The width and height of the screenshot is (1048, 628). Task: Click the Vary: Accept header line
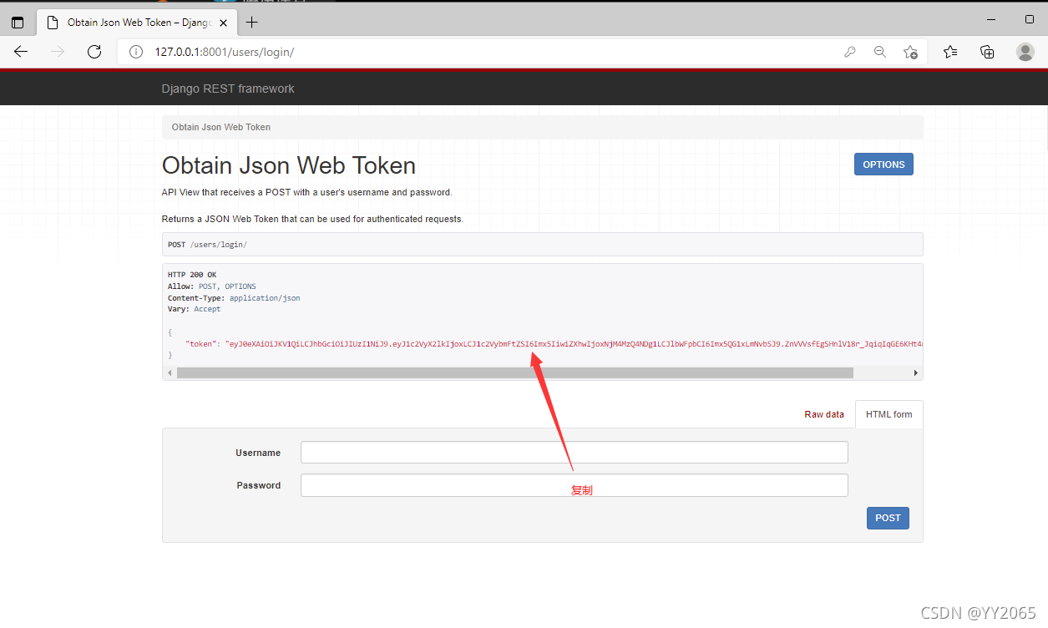[195, 309]
